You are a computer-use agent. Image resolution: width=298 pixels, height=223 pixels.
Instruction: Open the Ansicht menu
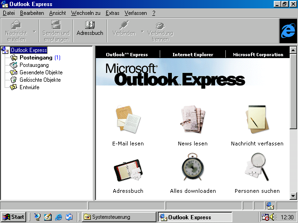57,13
